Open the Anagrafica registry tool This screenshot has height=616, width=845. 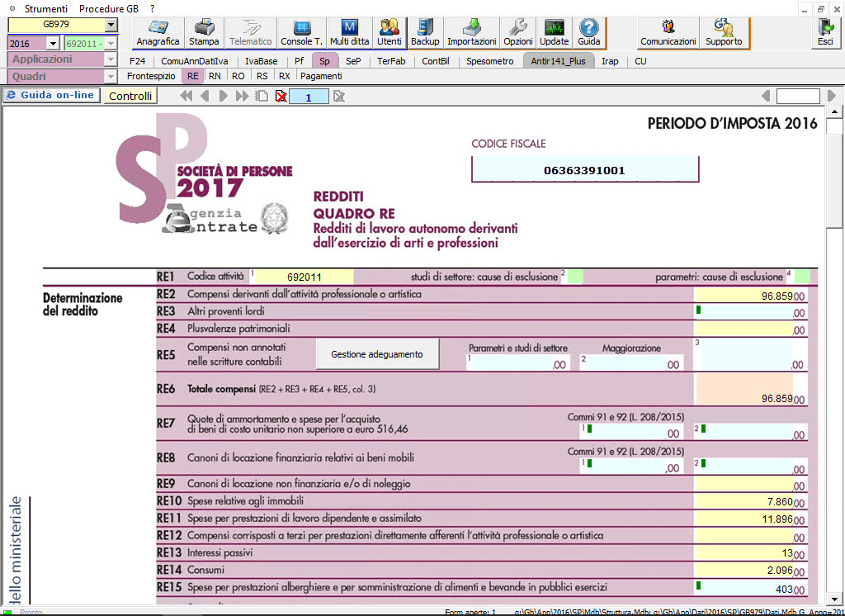click(158, 32)
